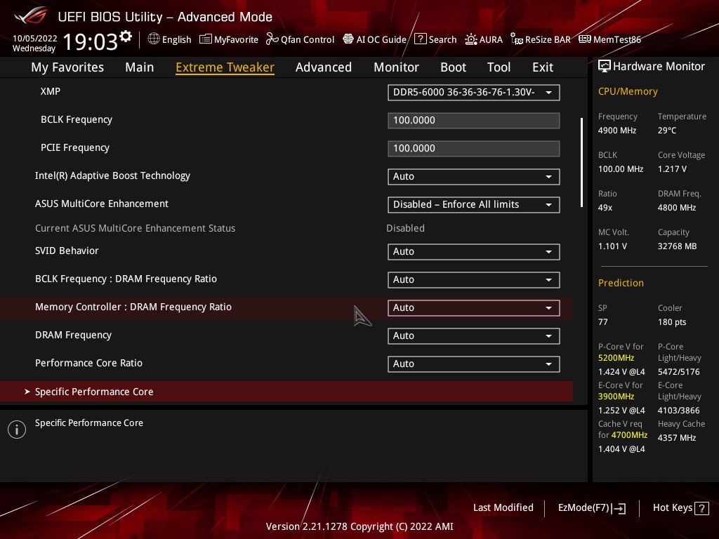Click the 19:03 clock display
The image size is (719, 539).
pos(91,41)
